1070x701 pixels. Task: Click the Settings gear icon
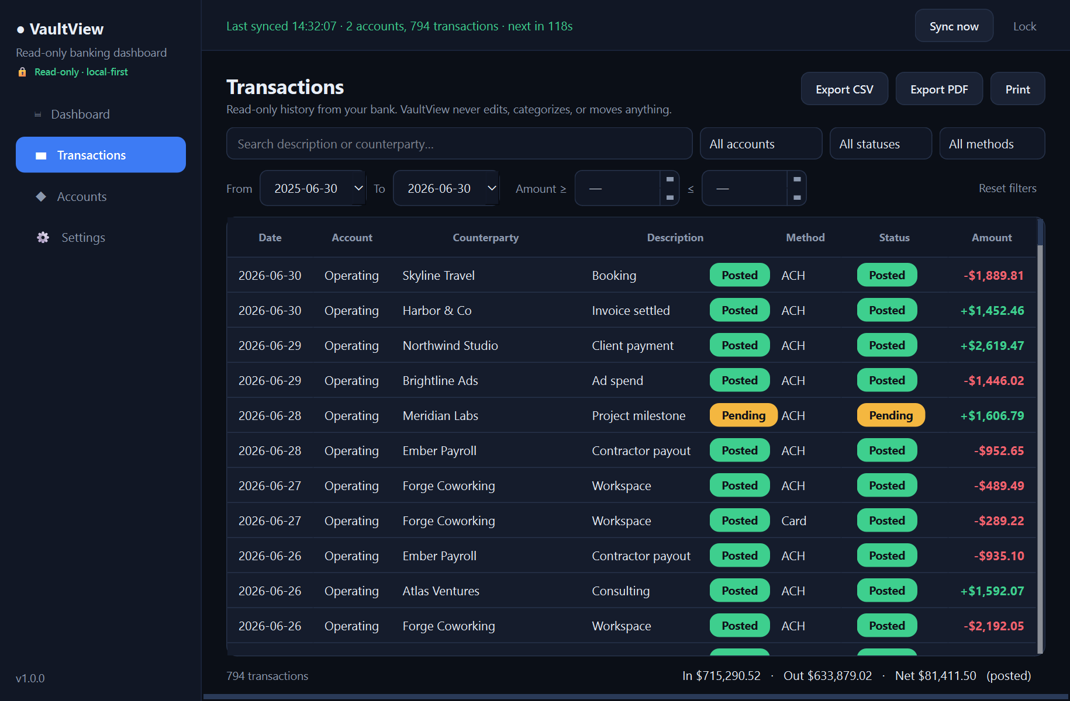[43, 237]
